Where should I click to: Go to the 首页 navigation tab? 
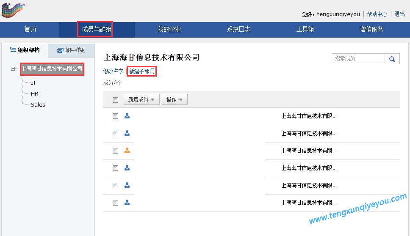point(30,29)
